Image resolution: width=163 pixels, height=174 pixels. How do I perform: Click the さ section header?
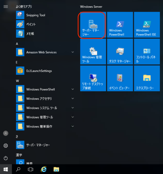point(17,136)
